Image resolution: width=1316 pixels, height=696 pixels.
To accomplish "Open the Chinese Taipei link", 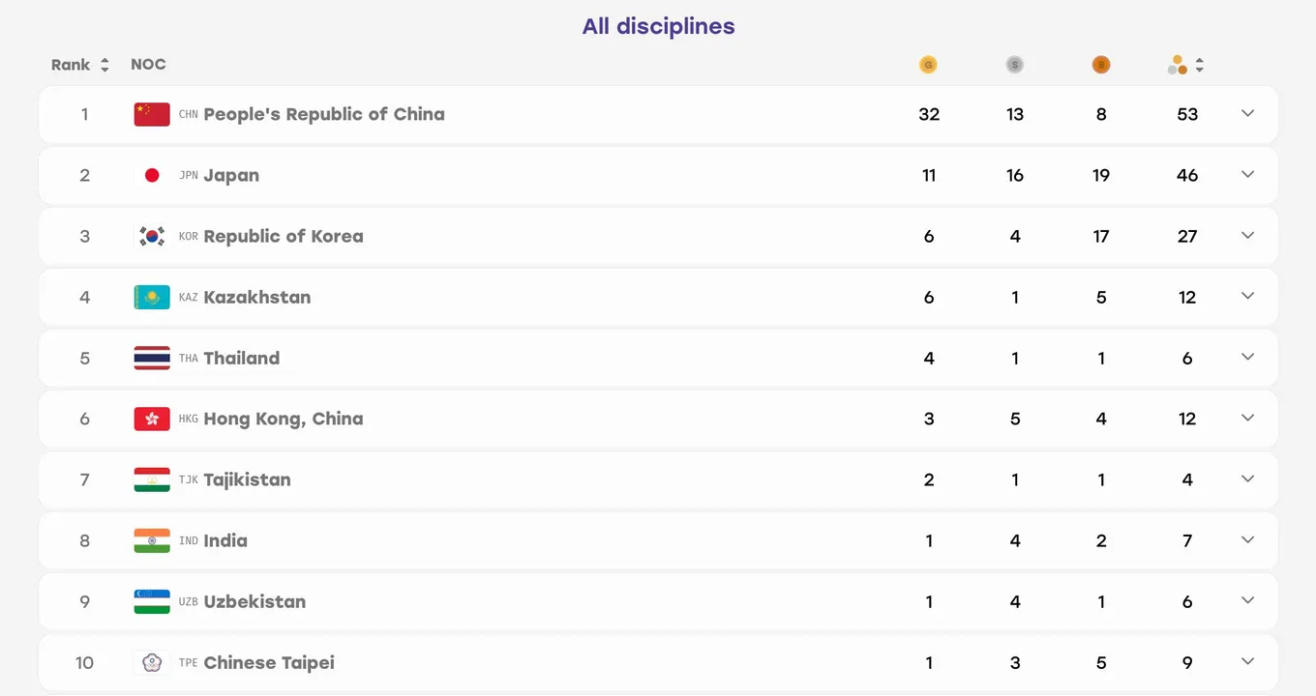I will [x=269, y=662].
